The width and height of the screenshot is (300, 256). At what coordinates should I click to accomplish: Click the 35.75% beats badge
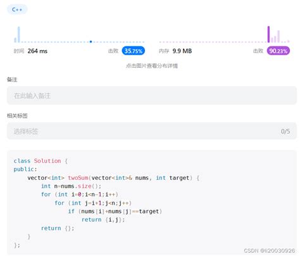(134, 51)
